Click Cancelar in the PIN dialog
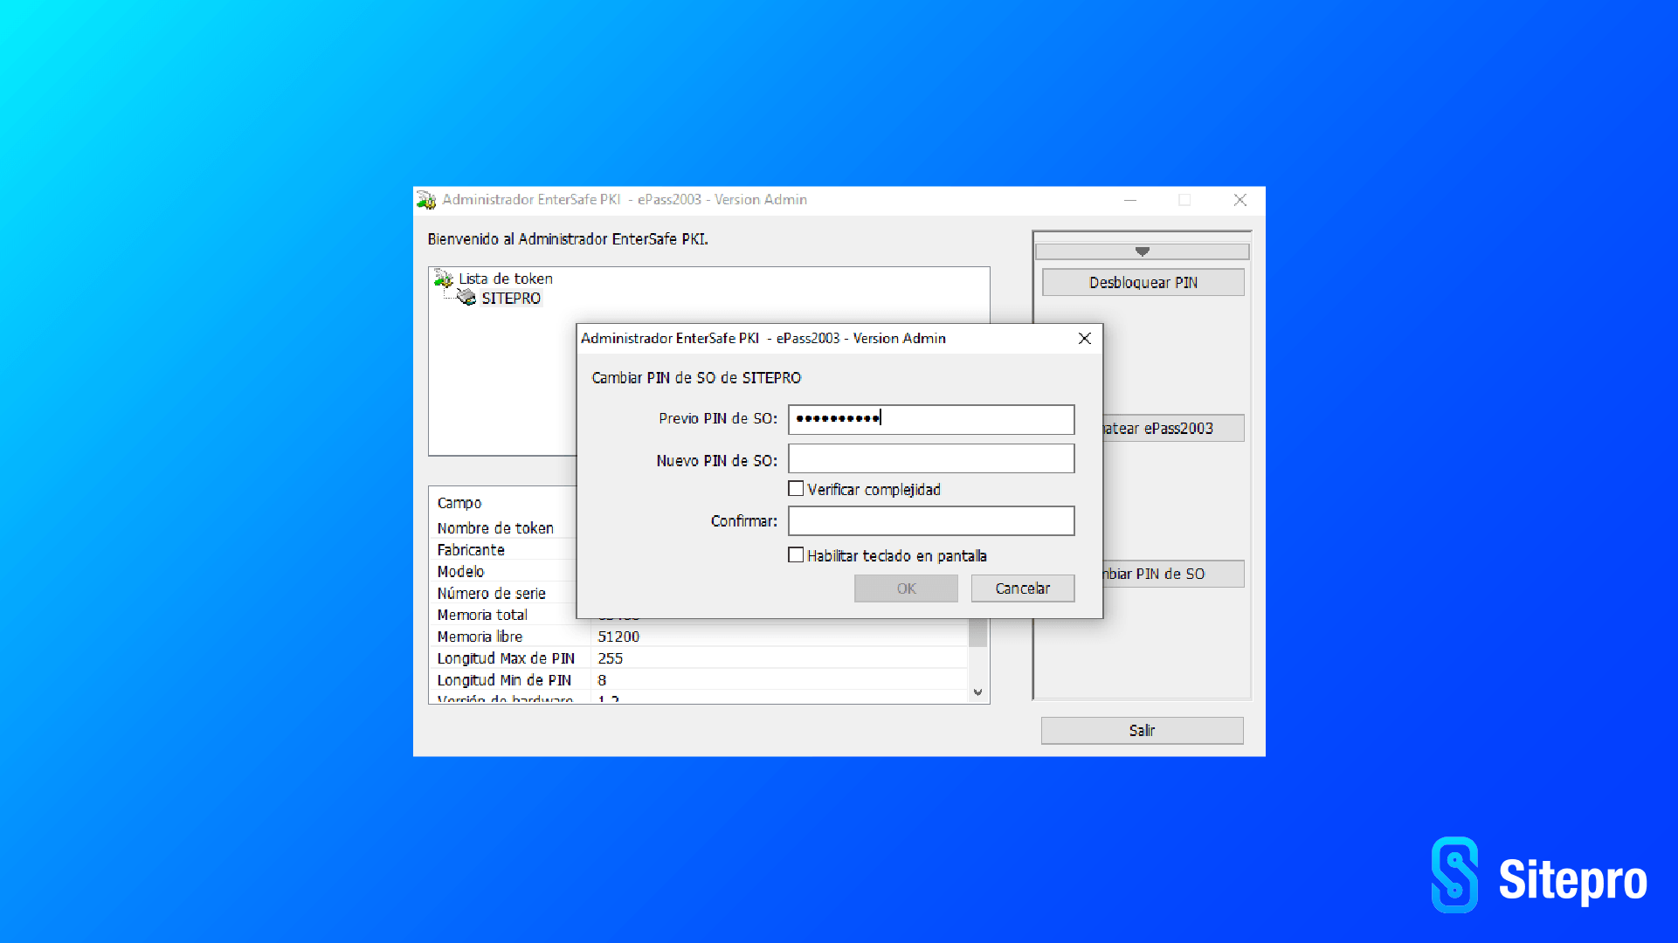Image resolution: width=1678 pixels, height=943 pixels. click(1023, 589)
